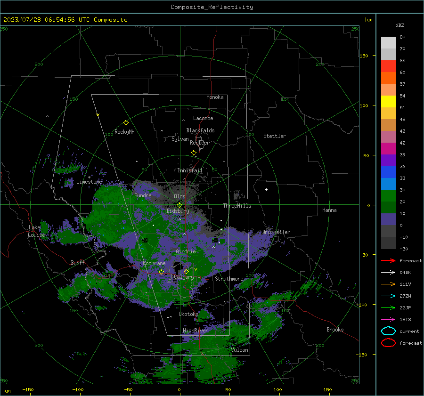Viewport: 424px width, 396px height.
Task: Click the ThreeHills town label
Action: point(237,206)
